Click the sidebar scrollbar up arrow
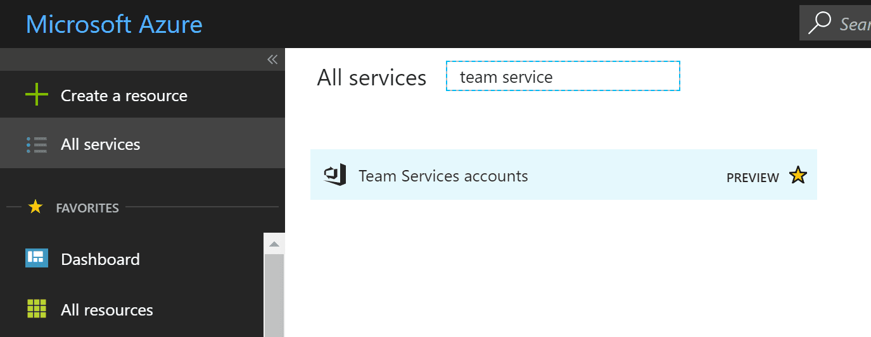Image resolution: width=871 pixels, height=337 pixels. (274, 243)
